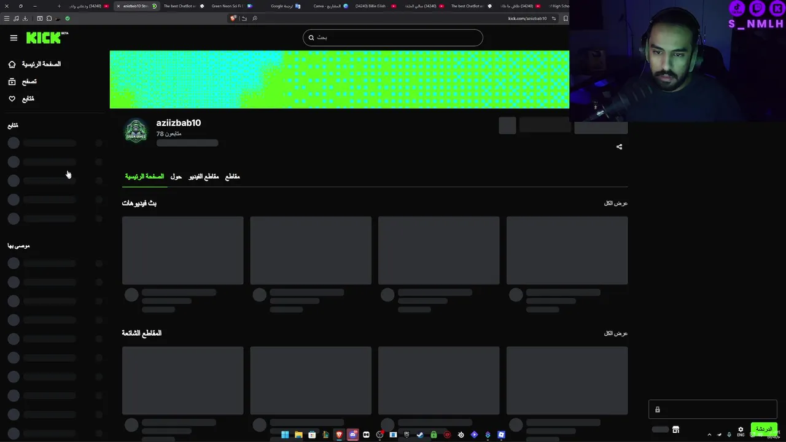Open Microsoft Store from taskbar
Screen dimensions: 786x442
[x=312, y=435]
